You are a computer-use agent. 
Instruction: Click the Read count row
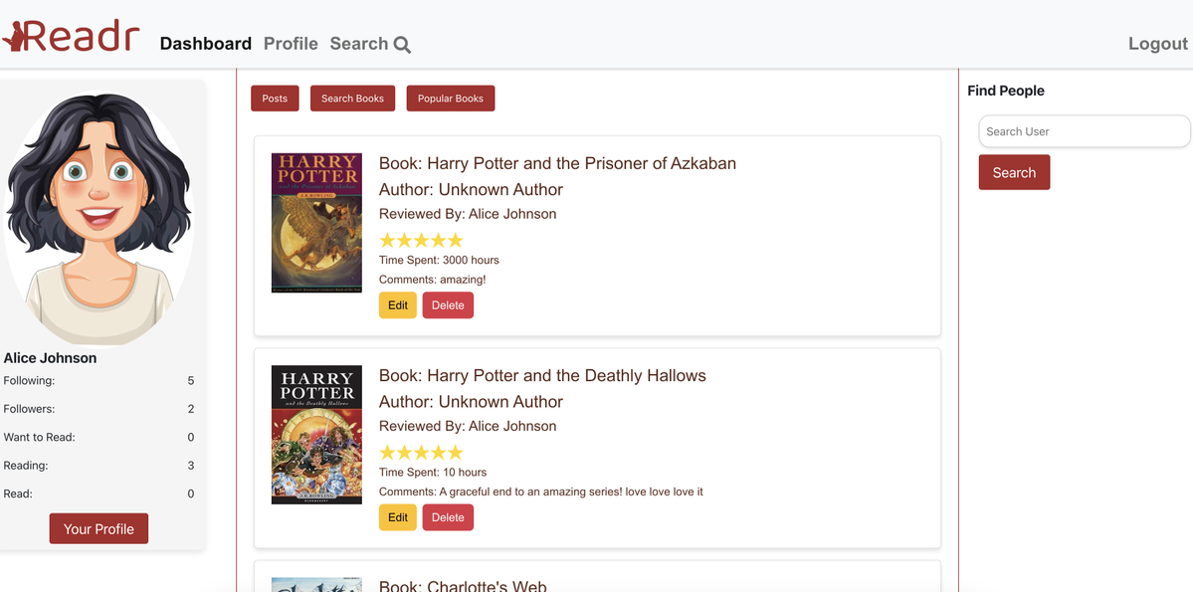[99, 493]
